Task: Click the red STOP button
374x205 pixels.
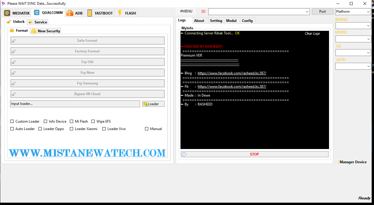Action: [254, 154]
